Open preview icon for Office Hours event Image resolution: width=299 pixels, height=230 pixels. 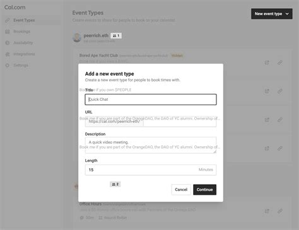267,211
